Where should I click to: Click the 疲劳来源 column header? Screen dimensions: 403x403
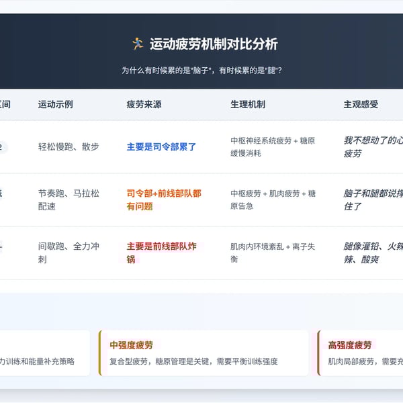click(144, 104)
